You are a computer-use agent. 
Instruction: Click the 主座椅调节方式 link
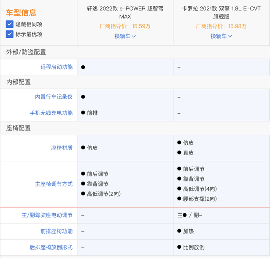54,184
